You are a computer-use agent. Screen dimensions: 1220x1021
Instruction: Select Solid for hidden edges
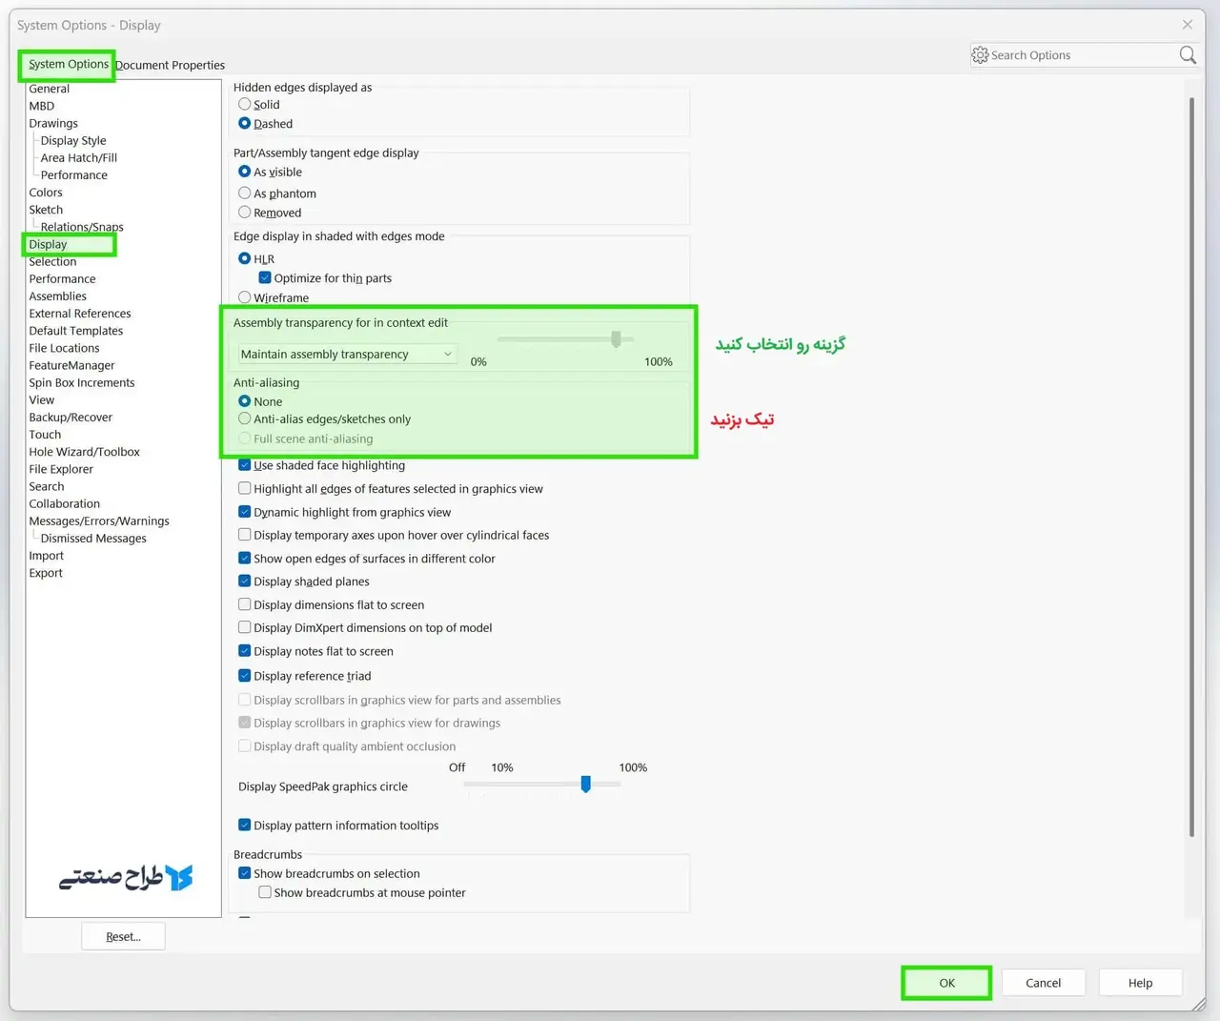pos(245,105)
